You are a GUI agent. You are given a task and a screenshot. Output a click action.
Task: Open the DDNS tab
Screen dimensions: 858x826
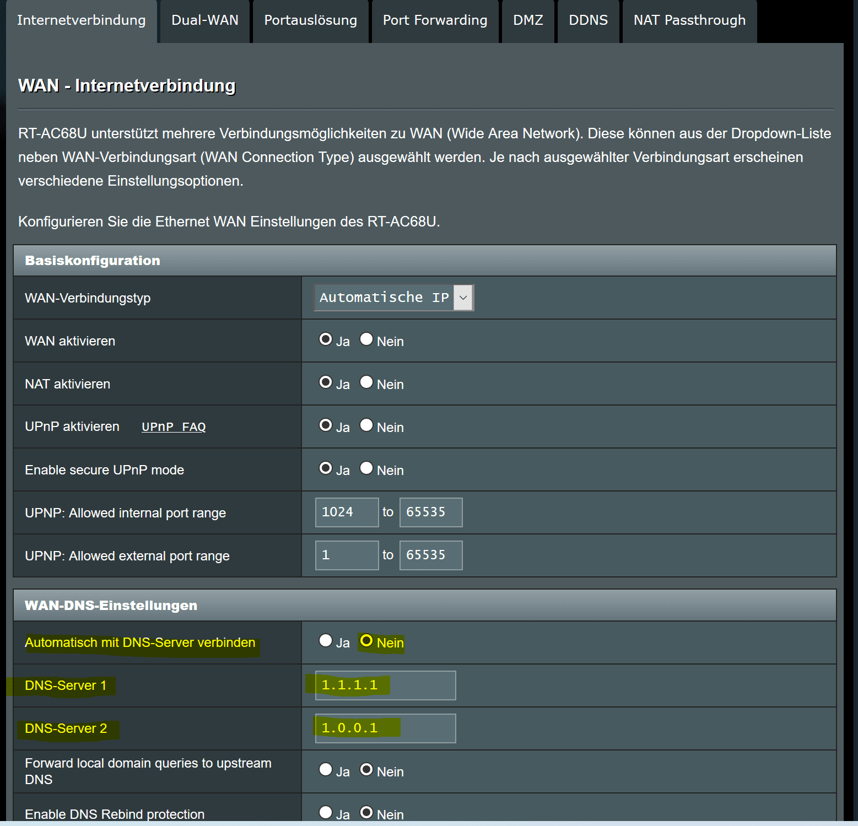589,21
